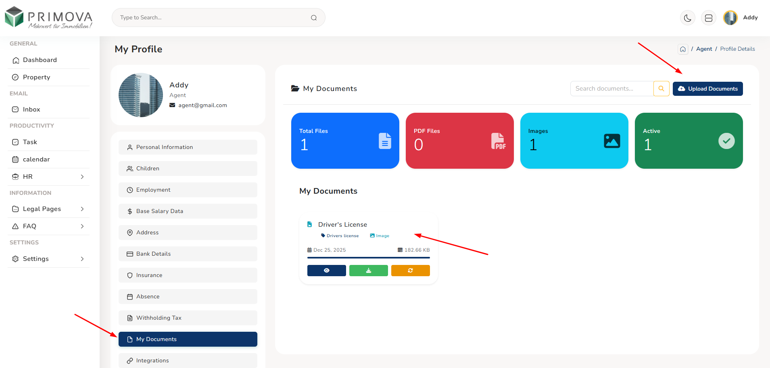Open the Personal Information tab
Image resolution: width=770 pixels, height=368 pixels.
(188, 147)
